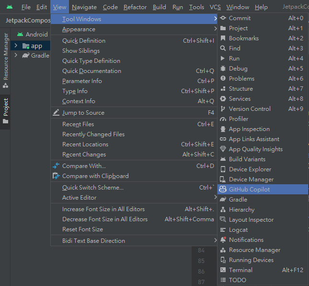The width and height of the screenshot is (309, 286).
Task: Open the File menu
Action: pyautogui.click(x=26, y=7)
